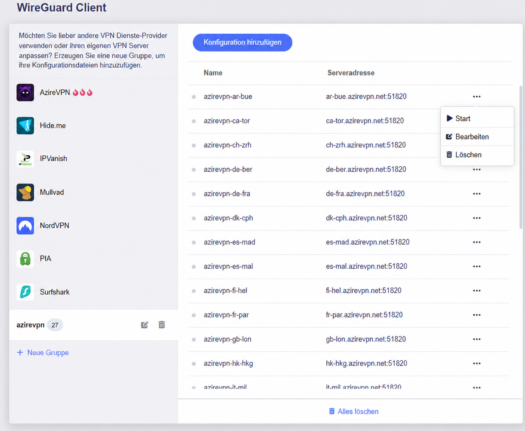Click the 27 count badge on azirevpn
The height and width of the screenshot is (431, 525).
click(x=55, y=325)
